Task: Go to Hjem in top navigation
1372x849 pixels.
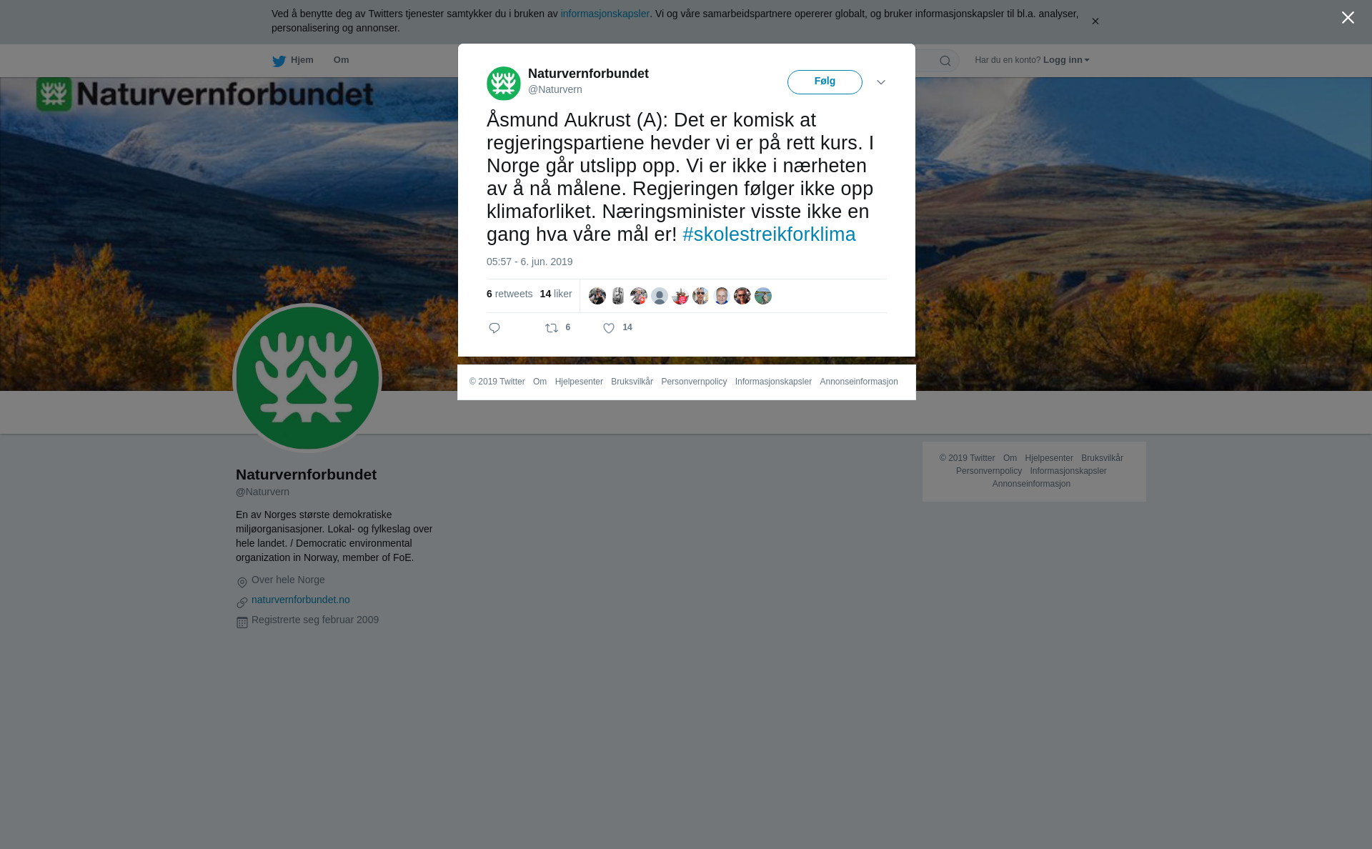Action: 302,60
